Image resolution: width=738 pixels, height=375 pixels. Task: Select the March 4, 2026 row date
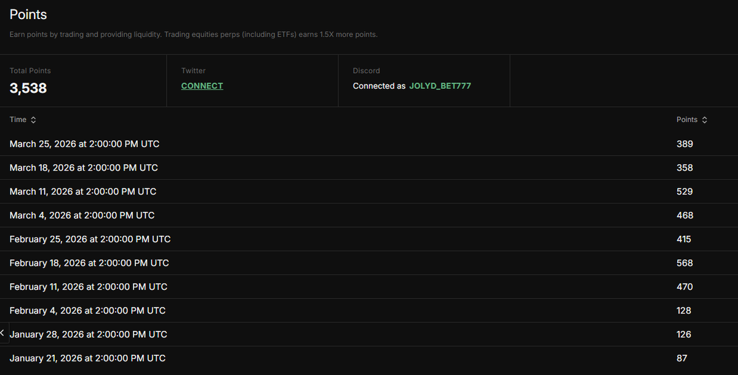(82, 215)
